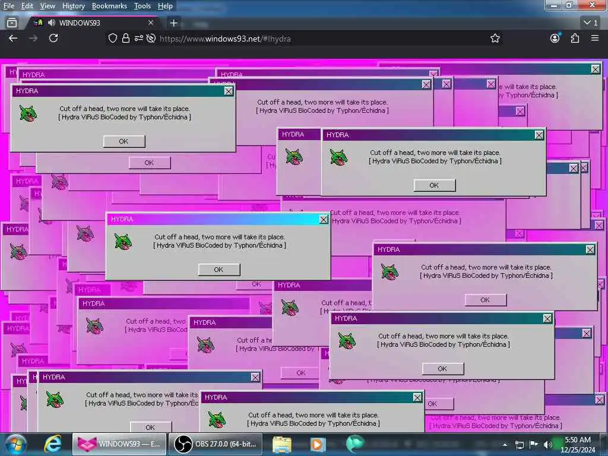Image resolution: width=608 pixels, height=456 pixels.
Task: Open the extensions puzzle icon
Action: 575,38
